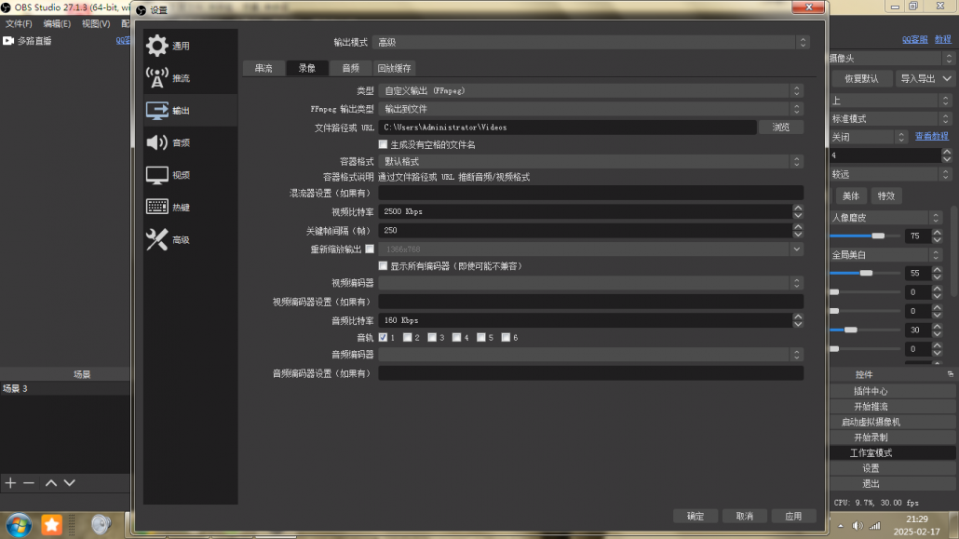Switch to the 串流 tab
This screenshot has width=959, height=539.
[263, 68]
